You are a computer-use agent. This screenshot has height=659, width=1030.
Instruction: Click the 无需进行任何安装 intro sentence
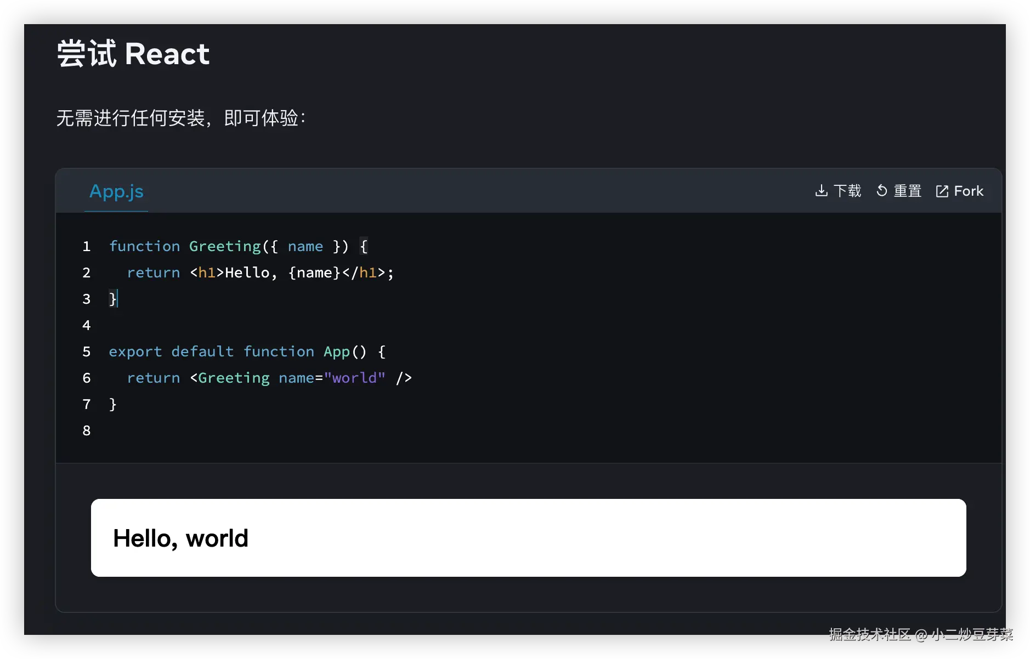click(x=181, y=118)
